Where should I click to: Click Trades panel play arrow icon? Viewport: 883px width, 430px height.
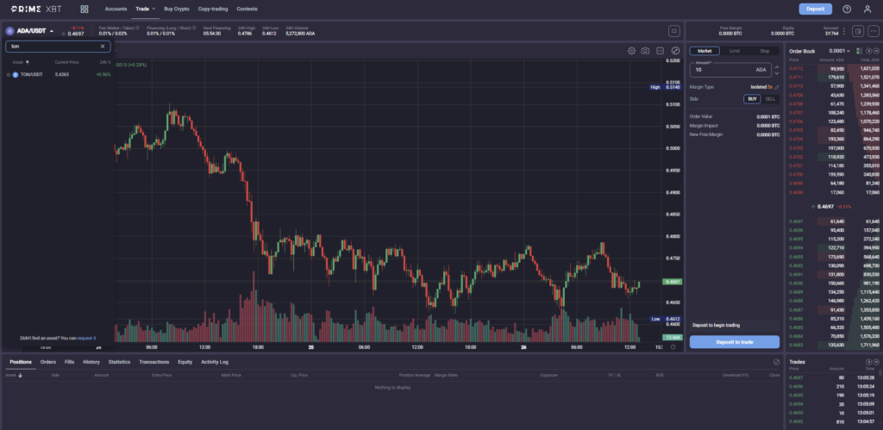[x=869, y=361]
